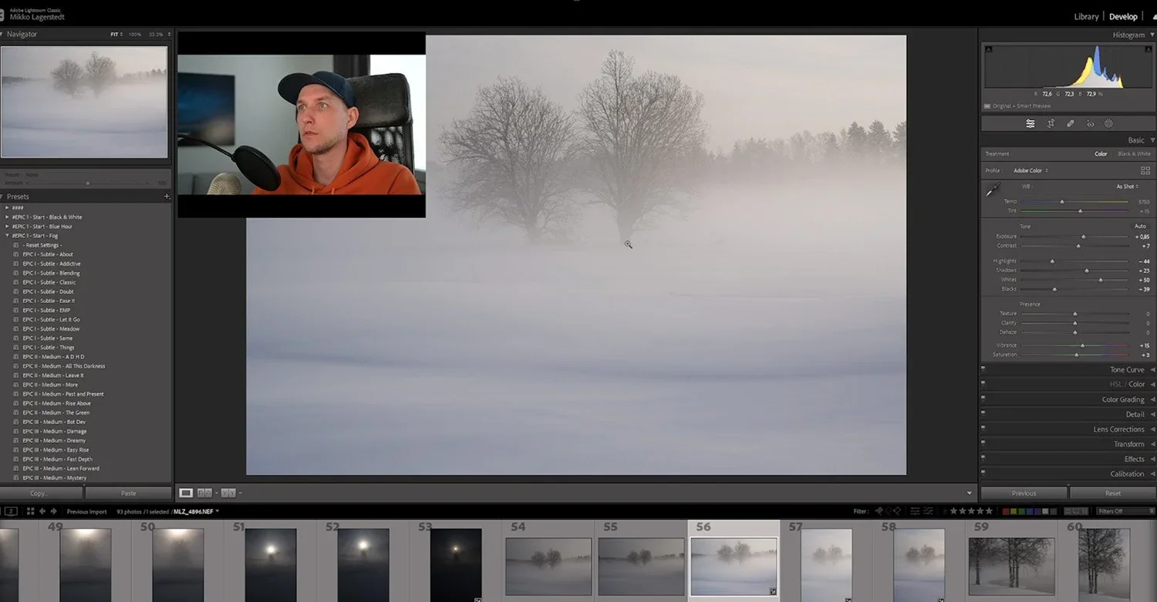Screen dimensions: 1157x602
Task: Select the Crop Overlay tool
Action: (x=1051, y=123)
